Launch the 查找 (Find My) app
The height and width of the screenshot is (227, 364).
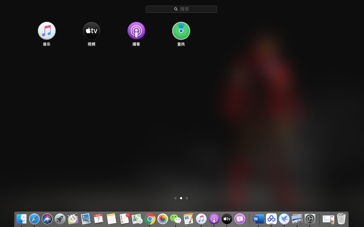coord(181,31)
